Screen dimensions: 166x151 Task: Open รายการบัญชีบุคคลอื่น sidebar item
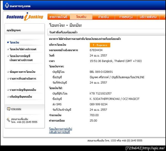coord(23,90)
